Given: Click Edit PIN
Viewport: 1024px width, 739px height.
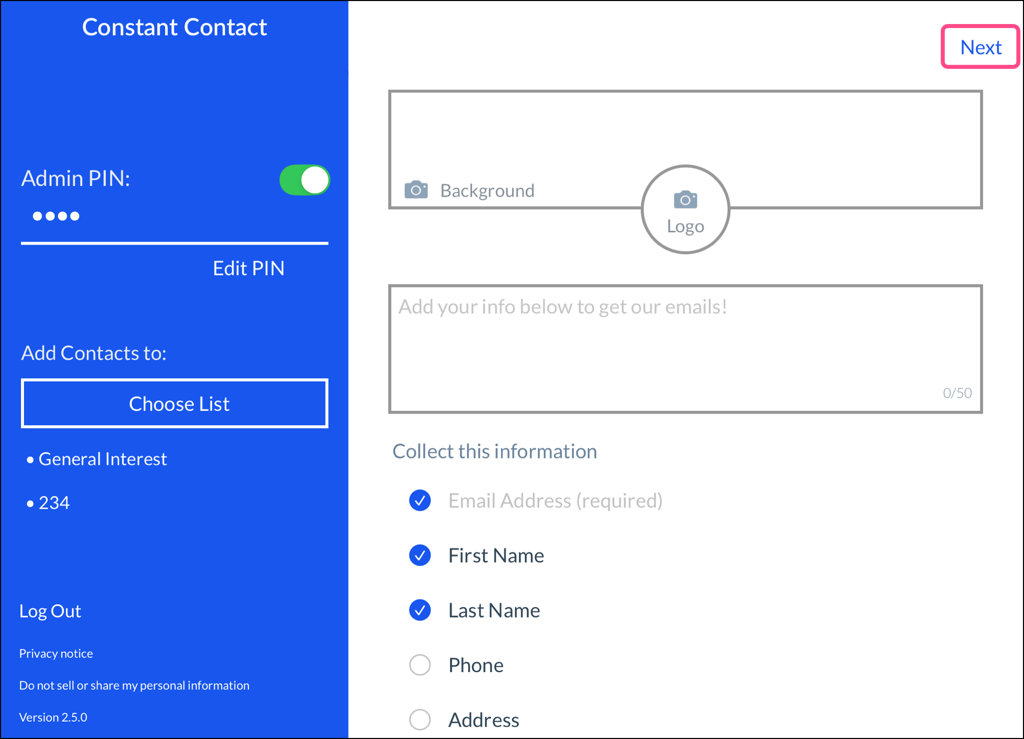Looking at the screenshot, I should pyautogui.click(x=248, y=268).
